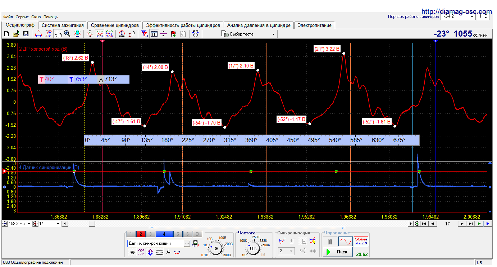
Task: Click the voltage range knob 3В
Action: 216,248
